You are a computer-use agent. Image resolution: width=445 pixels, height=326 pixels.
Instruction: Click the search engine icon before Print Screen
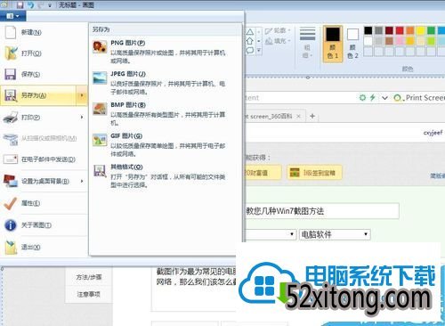pyautogui.click(x=398, y=98)
